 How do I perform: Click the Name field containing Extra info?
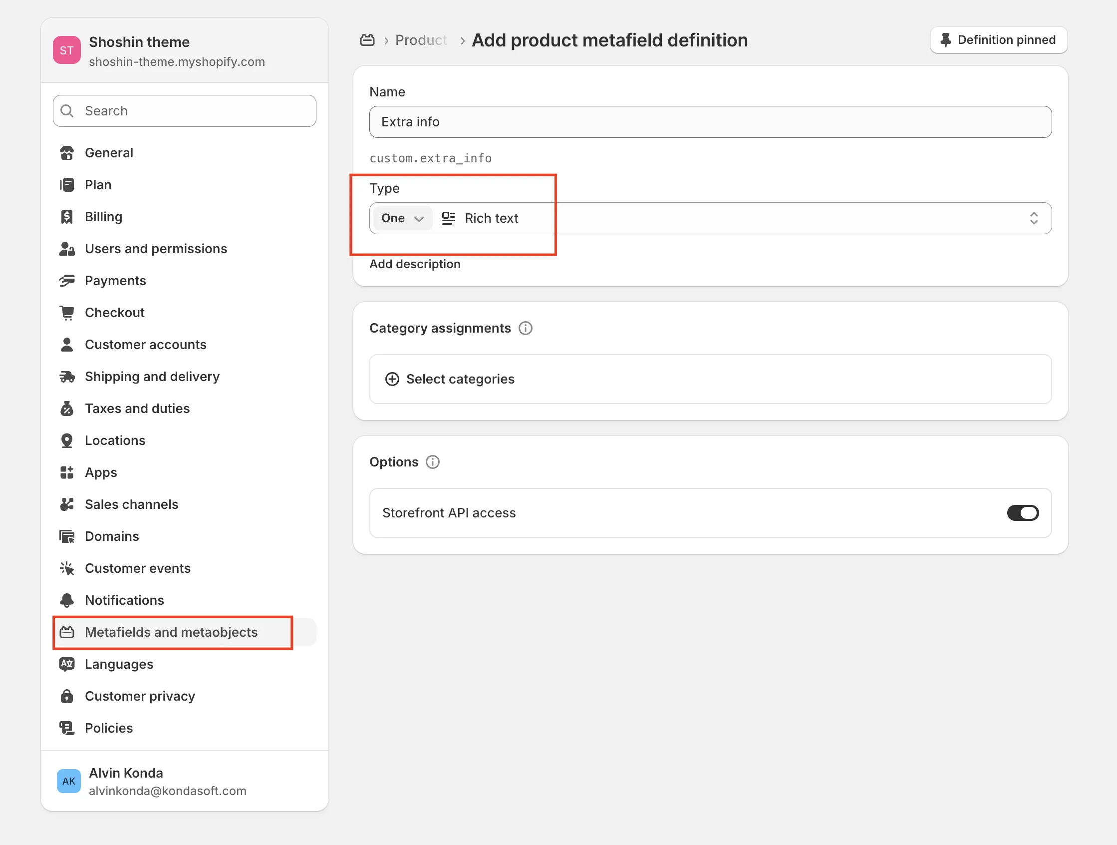pos(710,122)
